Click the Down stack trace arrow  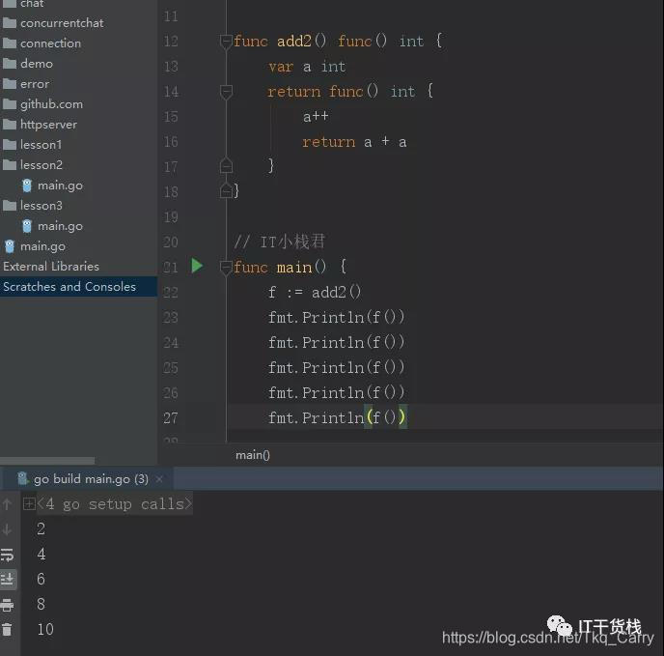pos(7,529)
